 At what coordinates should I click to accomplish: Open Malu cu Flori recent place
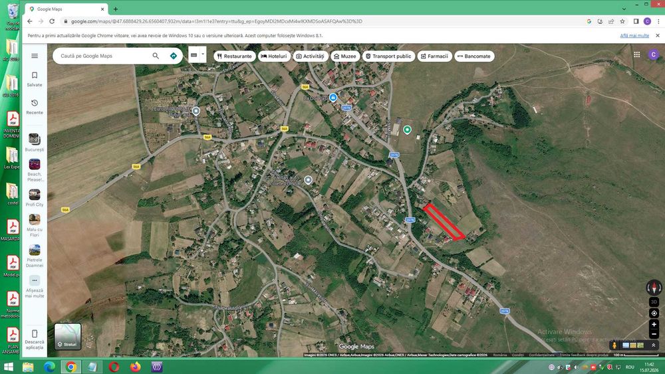(35, 225)
